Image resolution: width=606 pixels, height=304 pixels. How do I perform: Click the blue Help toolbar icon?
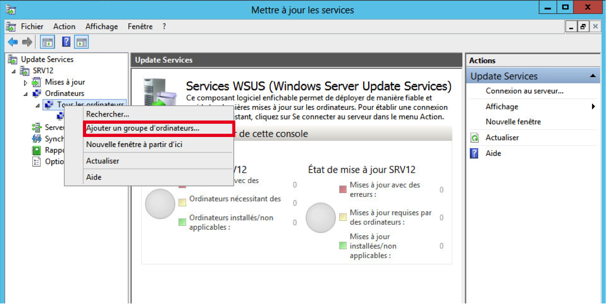click(66, 42)
